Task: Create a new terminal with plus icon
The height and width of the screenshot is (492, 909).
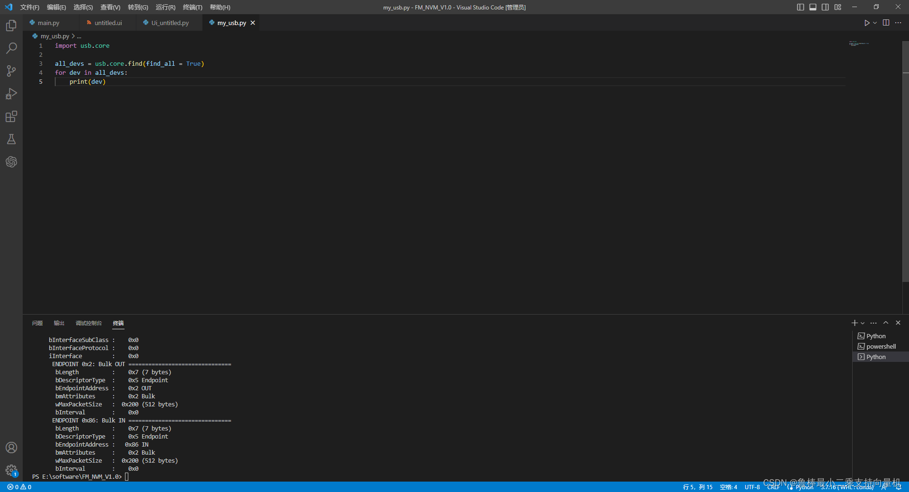Action: pos(855,323)
